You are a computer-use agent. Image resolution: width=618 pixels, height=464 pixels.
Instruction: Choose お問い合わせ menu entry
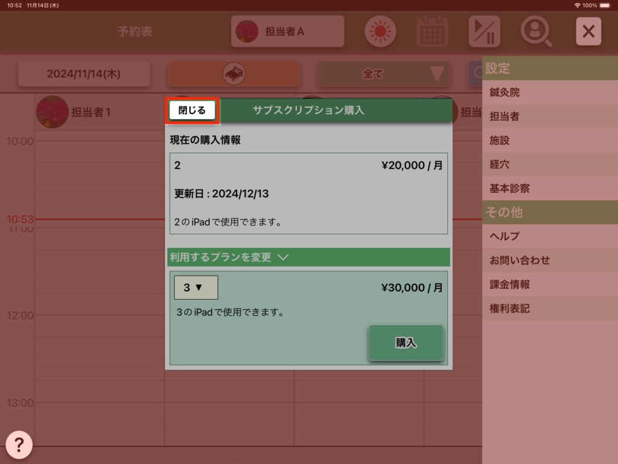pyautogui.click(x=520, y=260)
